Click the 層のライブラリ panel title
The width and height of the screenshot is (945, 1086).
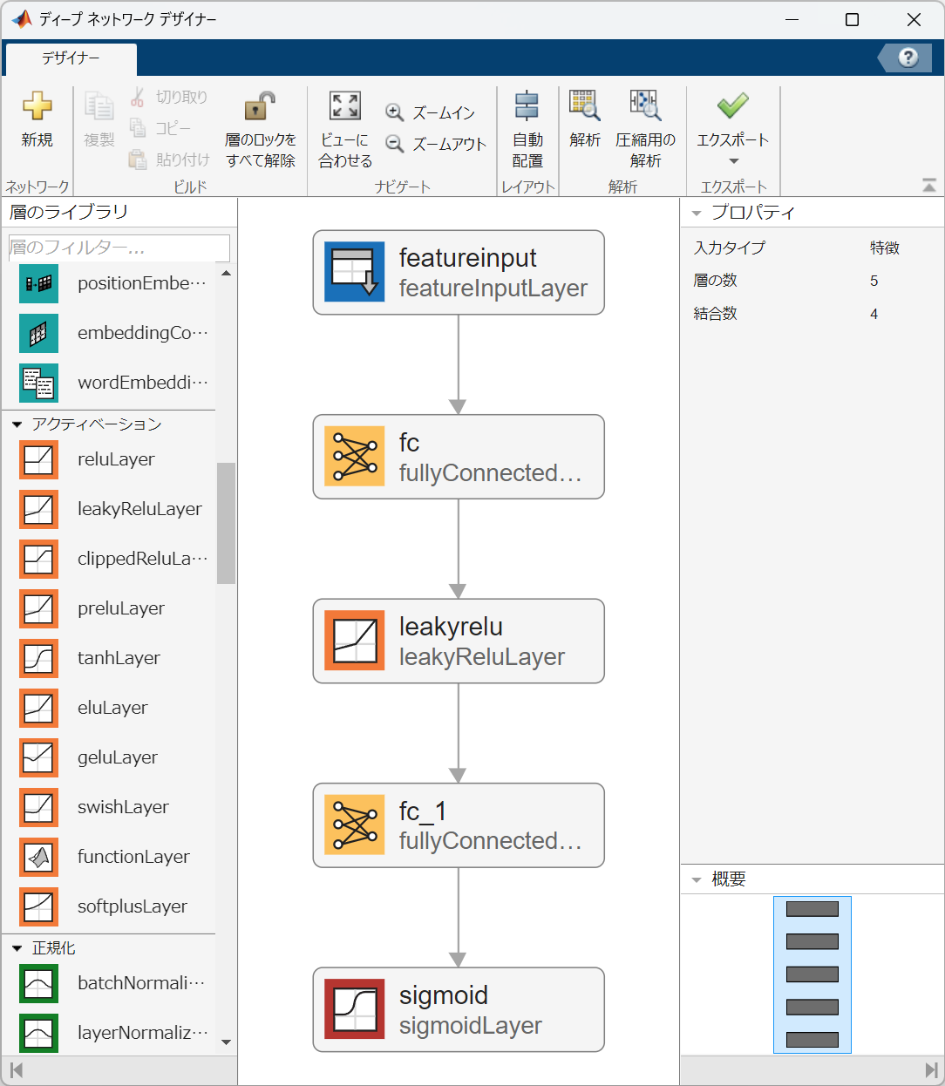(69, 212)
